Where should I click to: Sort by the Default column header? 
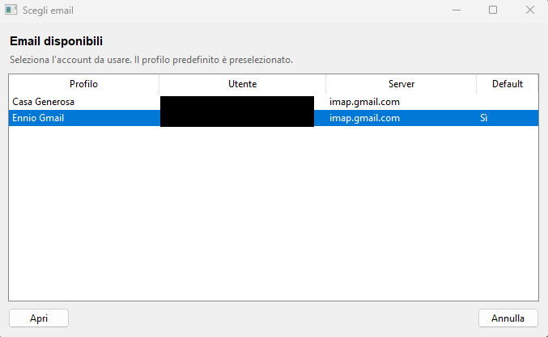pos(507,84)
